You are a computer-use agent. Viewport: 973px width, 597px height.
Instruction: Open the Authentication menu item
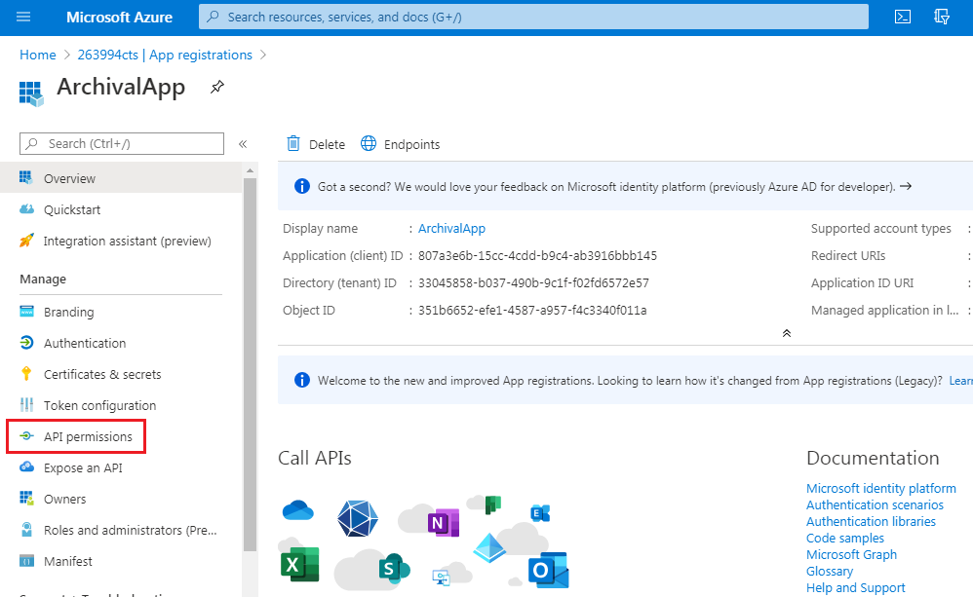pos(85,343)
